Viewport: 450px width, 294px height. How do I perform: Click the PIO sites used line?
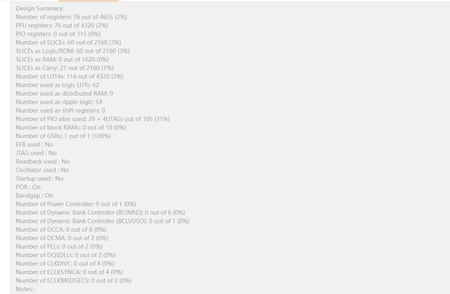pos(93,119)
